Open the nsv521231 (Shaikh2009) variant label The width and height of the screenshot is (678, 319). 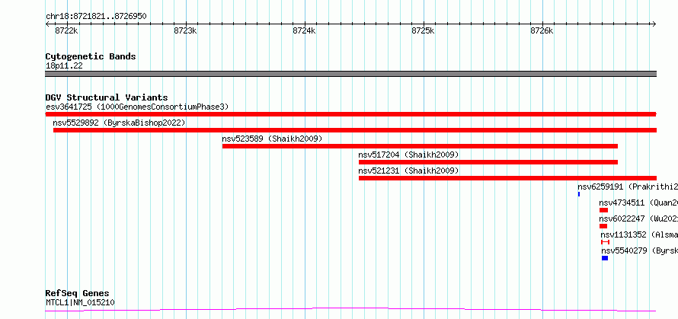(408, 171)
